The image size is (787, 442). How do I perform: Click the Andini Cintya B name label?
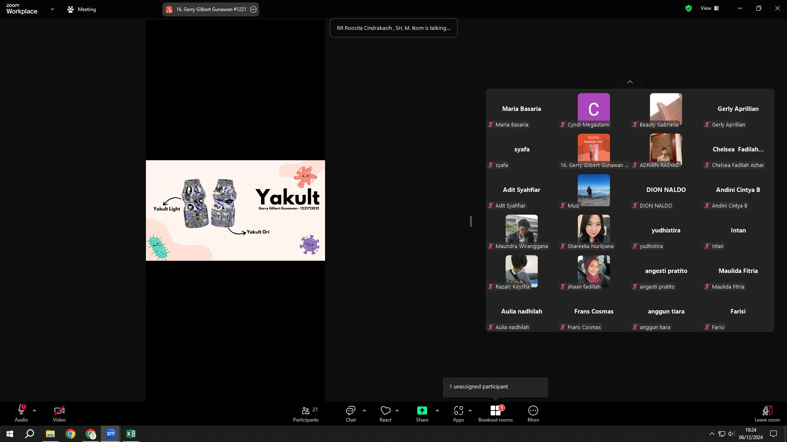[729, 205]
